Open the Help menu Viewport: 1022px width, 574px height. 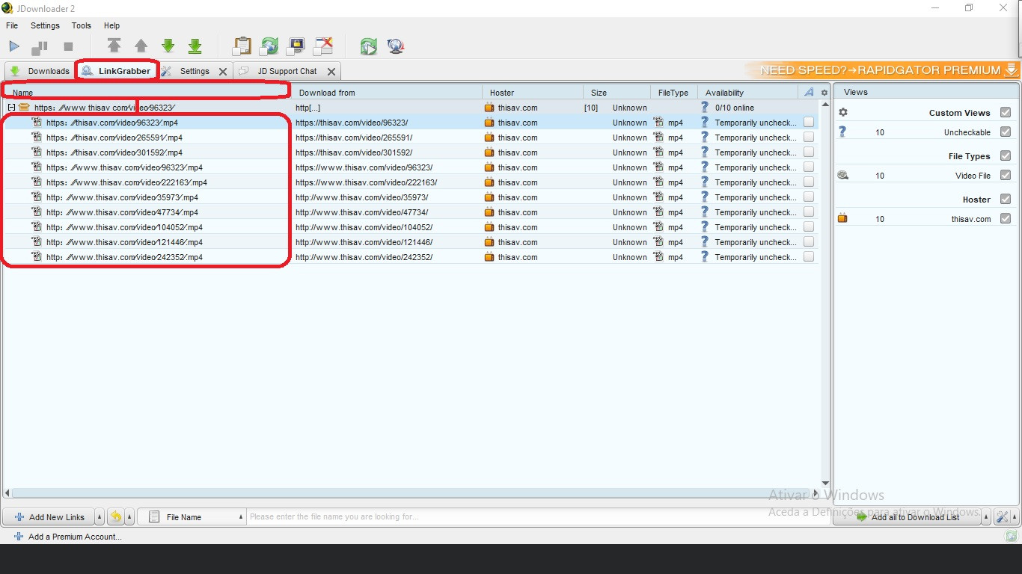pos(111,25)
